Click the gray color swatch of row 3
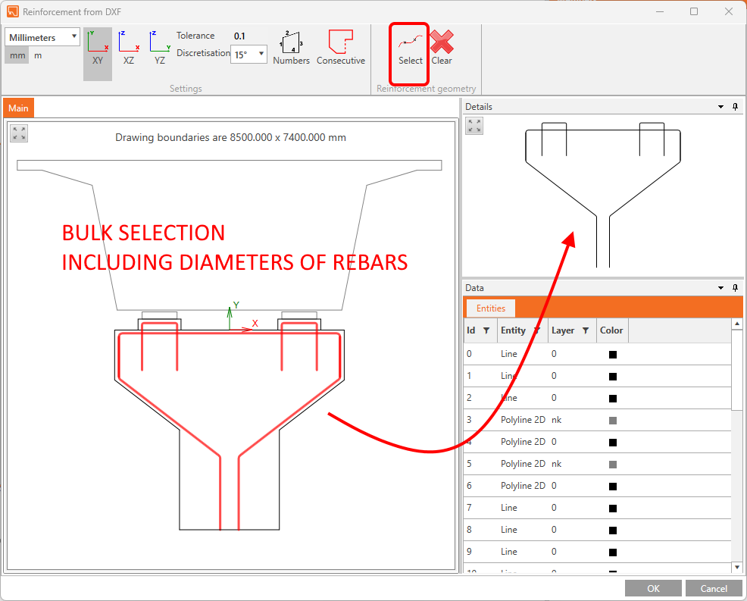747x601 pixels. [x=613, y=421]
